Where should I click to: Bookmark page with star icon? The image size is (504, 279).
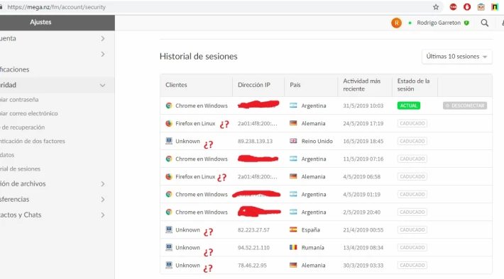[x=436, y=7]
